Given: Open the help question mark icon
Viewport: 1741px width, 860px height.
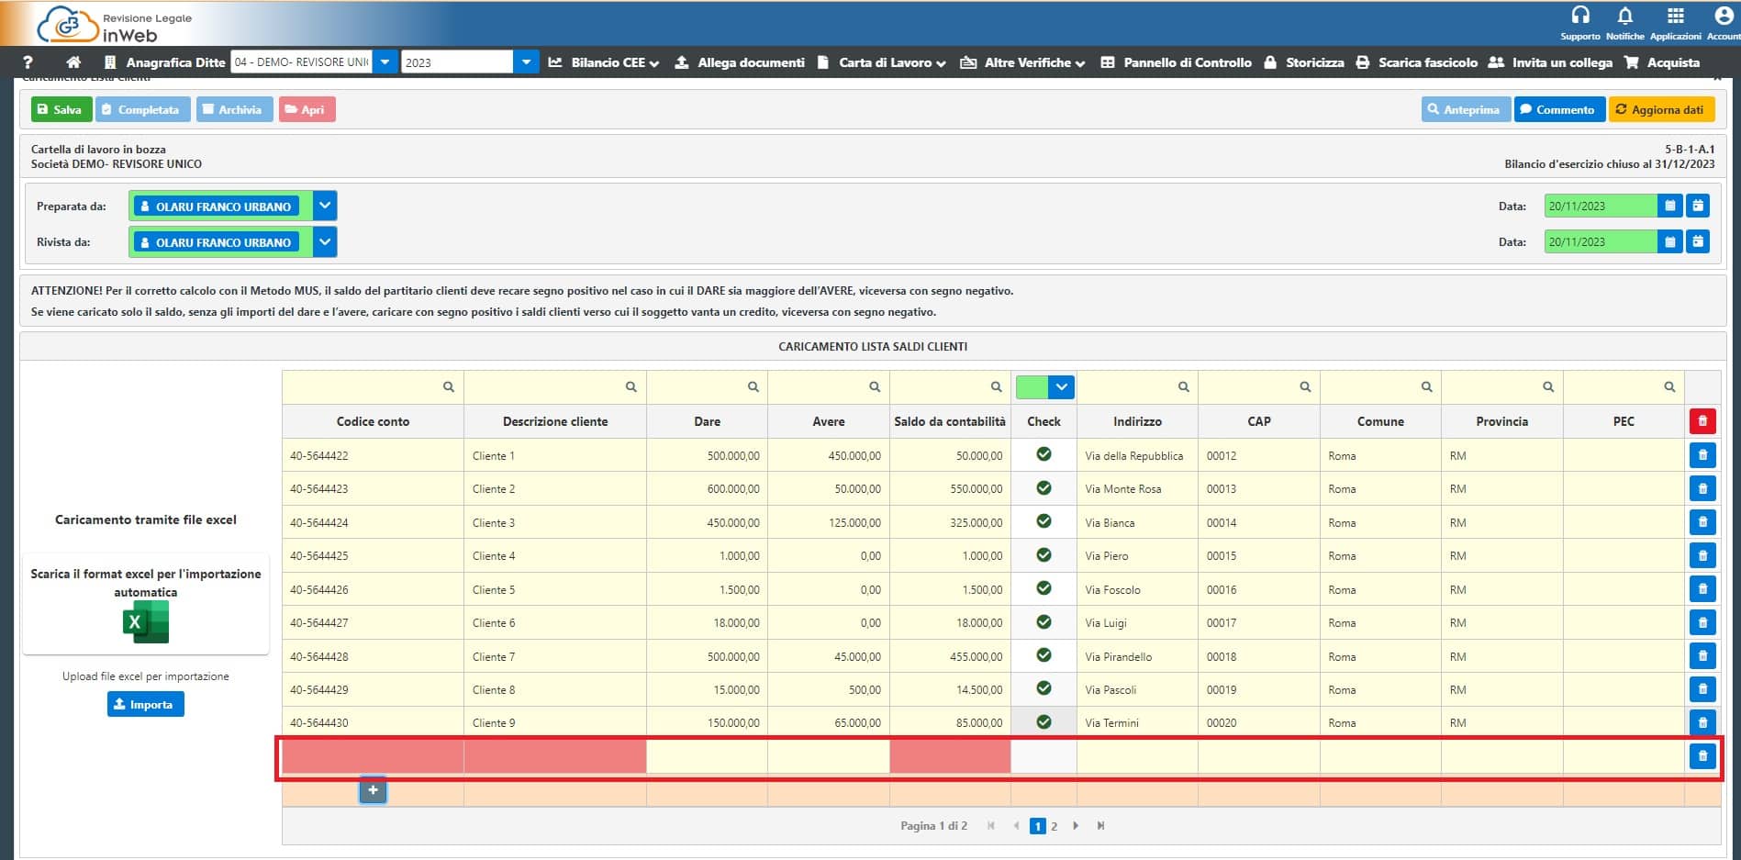Looking at the screenshot, I should (28, 62).
